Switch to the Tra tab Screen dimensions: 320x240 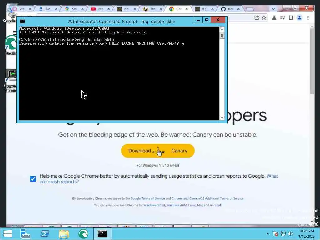pos(152,9)
